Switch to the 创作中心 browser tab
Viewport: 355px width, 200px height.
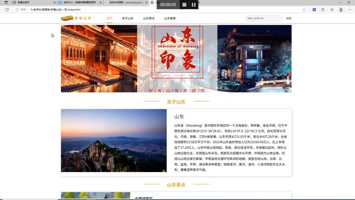pos(79,2)
